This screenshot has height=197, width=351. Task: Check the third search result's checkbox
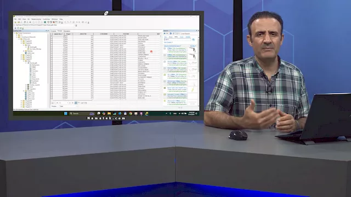[x=165, y=62]
